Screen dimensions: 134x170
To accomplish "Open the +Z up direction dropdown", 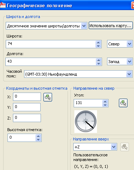I will click(114, 147).
